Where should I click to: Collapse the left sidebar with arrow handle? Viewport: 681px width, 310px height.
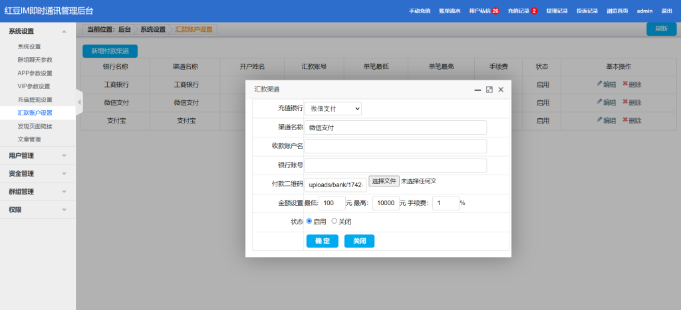pyautogui.click(x=79, y=102)
